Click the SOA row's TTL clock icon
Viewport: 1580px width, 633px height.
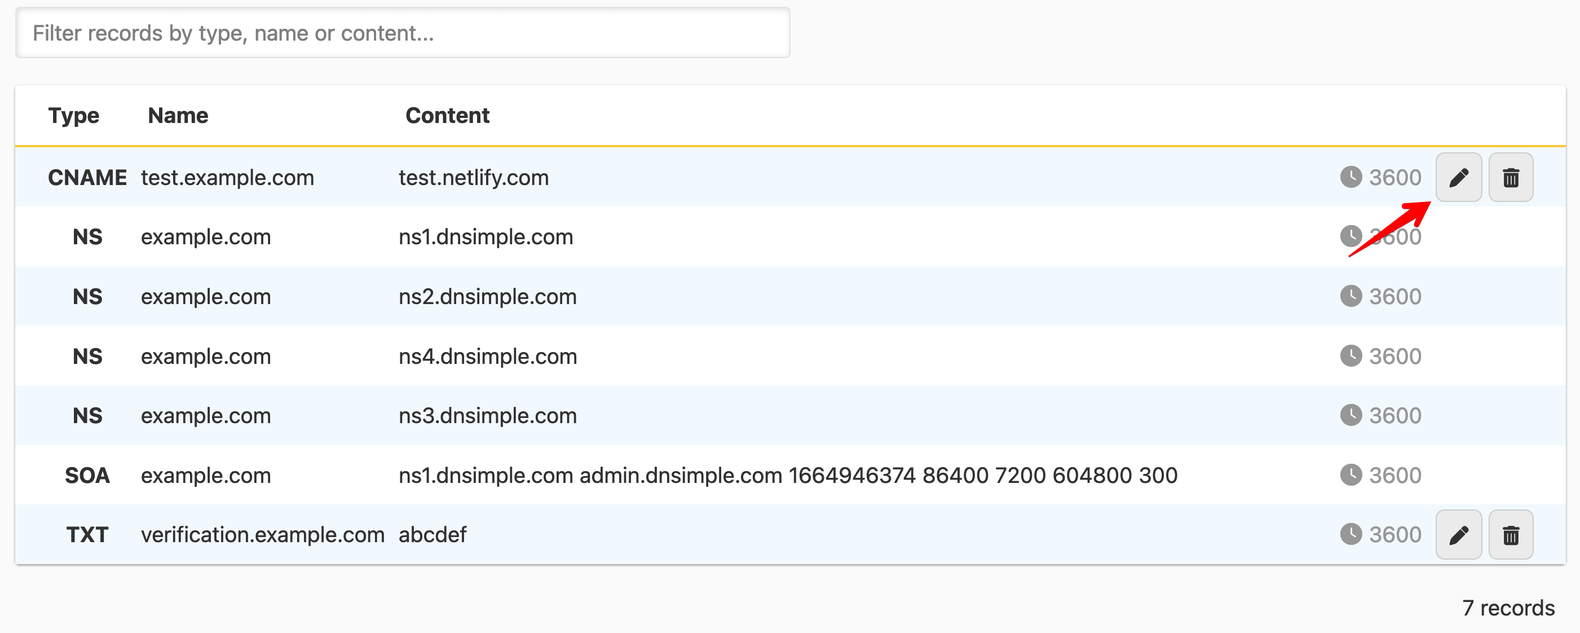tap(1350, 475)
